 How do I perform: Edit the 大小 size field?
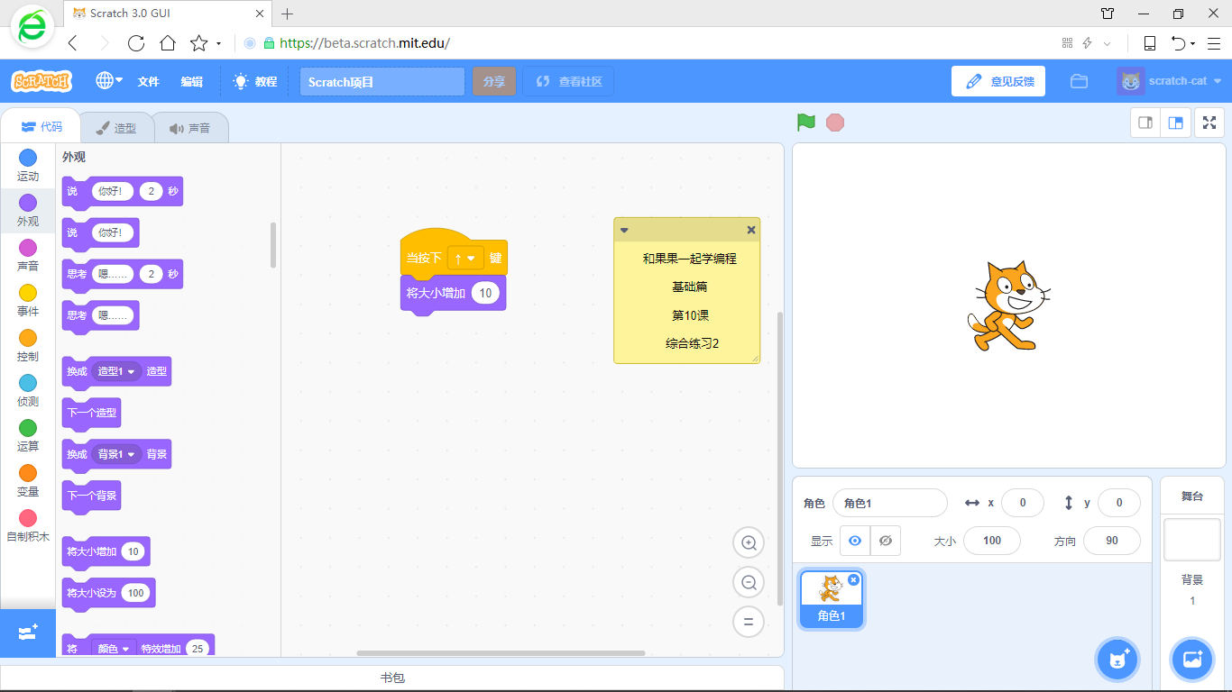[x=992, y=541]
